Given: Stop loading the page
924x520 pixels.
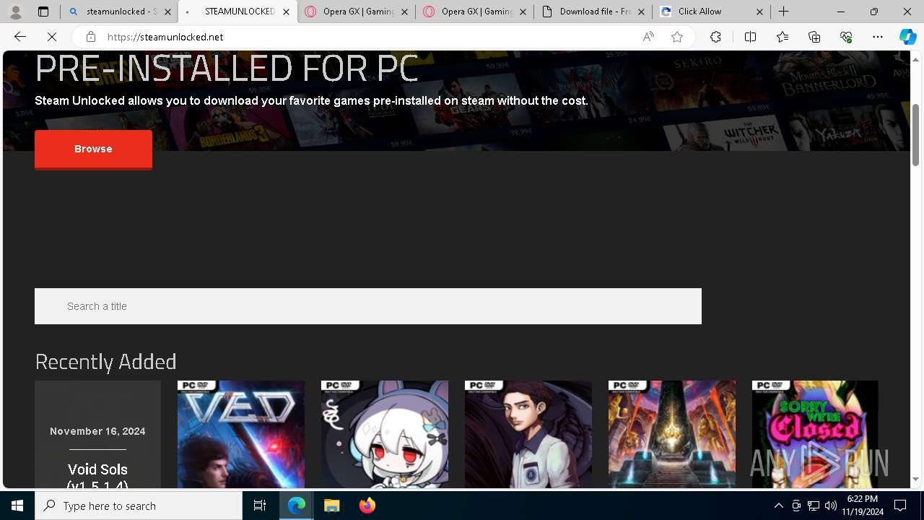Looking at the screenshot, I should tap(52, 37).
